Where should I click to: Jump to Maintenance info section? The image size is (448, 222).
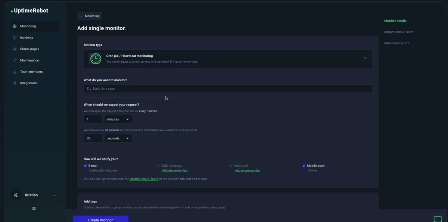[397, 43]
